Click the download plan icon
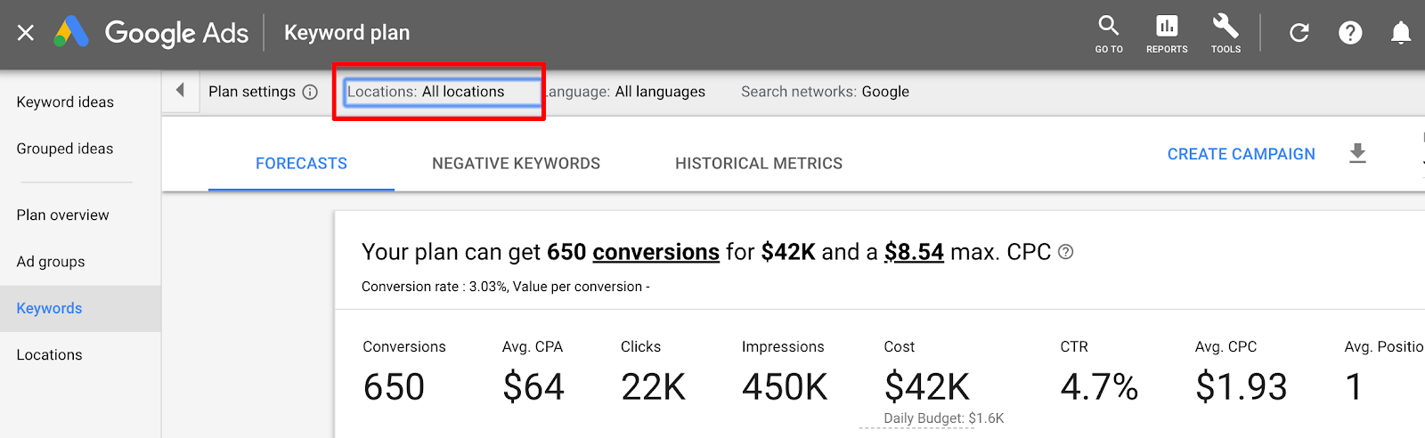Screen dimensions: 1425x438 [1357, 153]
